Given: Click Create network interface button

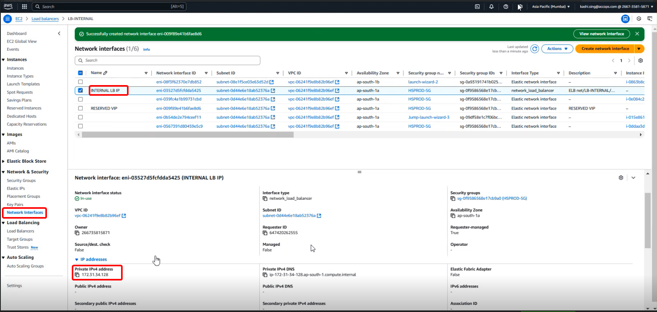Looking at the screenshot, I should tap(605, 49).
